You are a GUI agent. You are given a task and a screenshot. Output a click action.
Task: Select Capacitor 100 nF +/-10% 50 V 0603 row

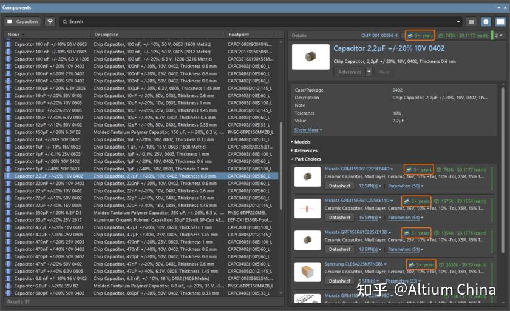141,44
